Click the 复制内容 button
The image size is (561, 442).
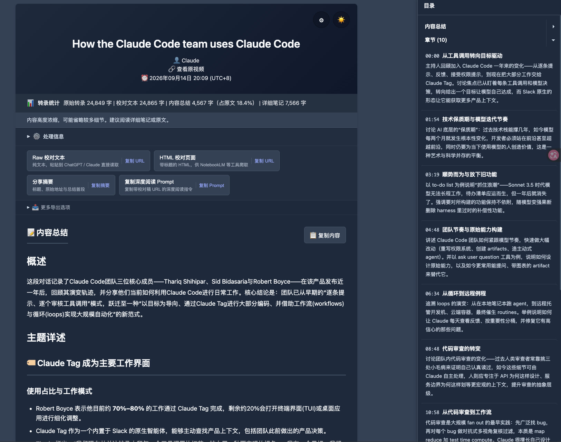click(325, 235)
